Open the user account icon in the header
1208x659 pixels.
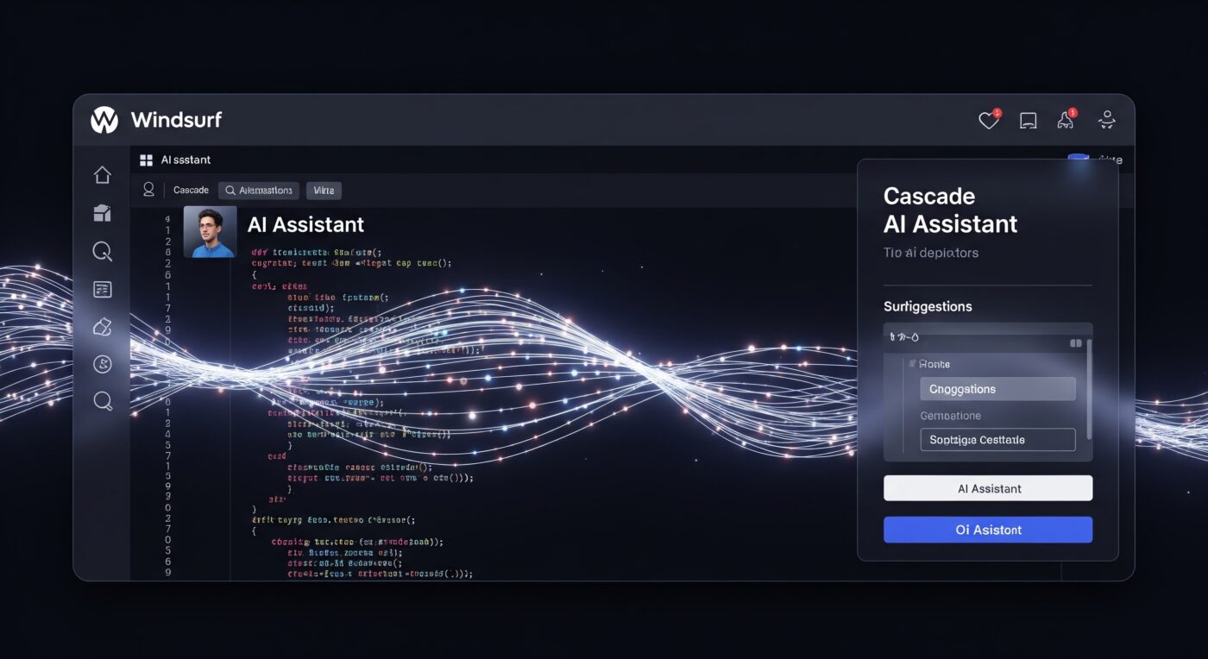[x=1107, y=120]
